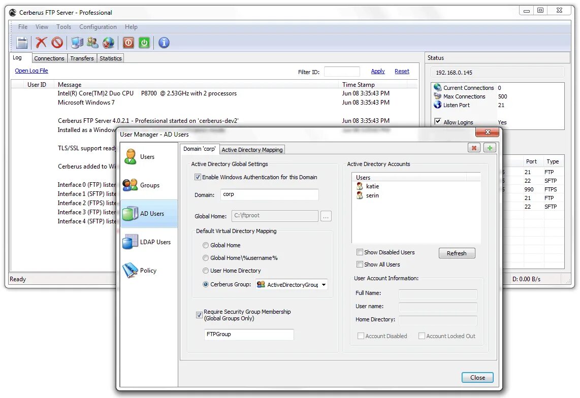The width and height of the screenshot is (580, 398).
Task: Select the Cerberus Group radio option
Action: (205, 284)
